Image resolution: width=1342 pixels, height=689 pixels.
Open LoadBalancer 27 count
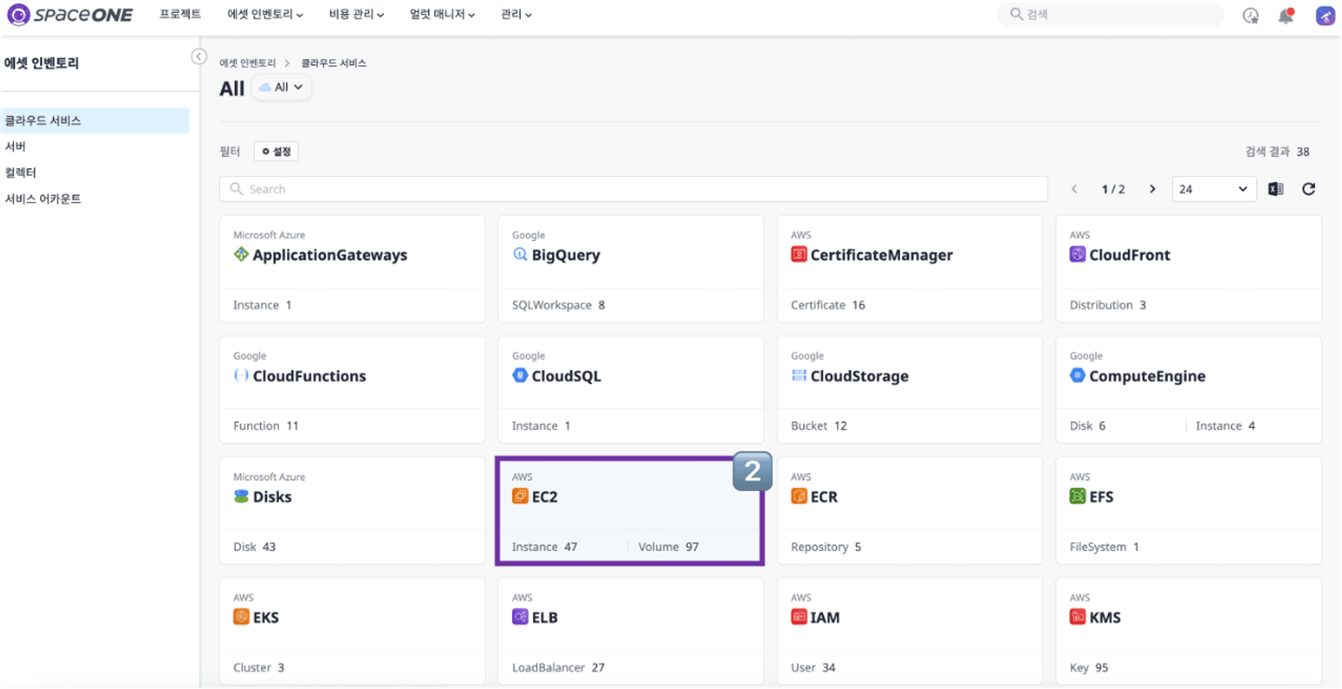pyautogui.click(x=558, y=668)
